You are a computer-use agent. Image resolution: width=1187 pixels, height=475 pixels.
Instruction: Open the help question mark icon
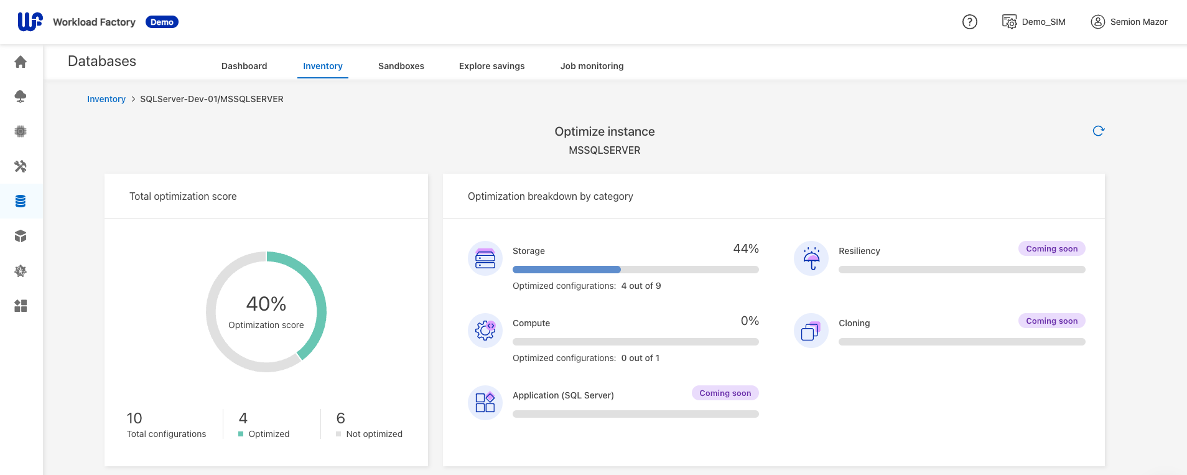969,22
